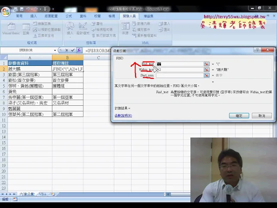Select column C header
277x208 pixels.
[x=98, y=58]
